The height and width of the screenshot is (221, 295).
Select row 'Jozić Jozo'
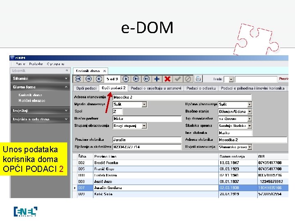pyautogui.click(x=181, y=182)
